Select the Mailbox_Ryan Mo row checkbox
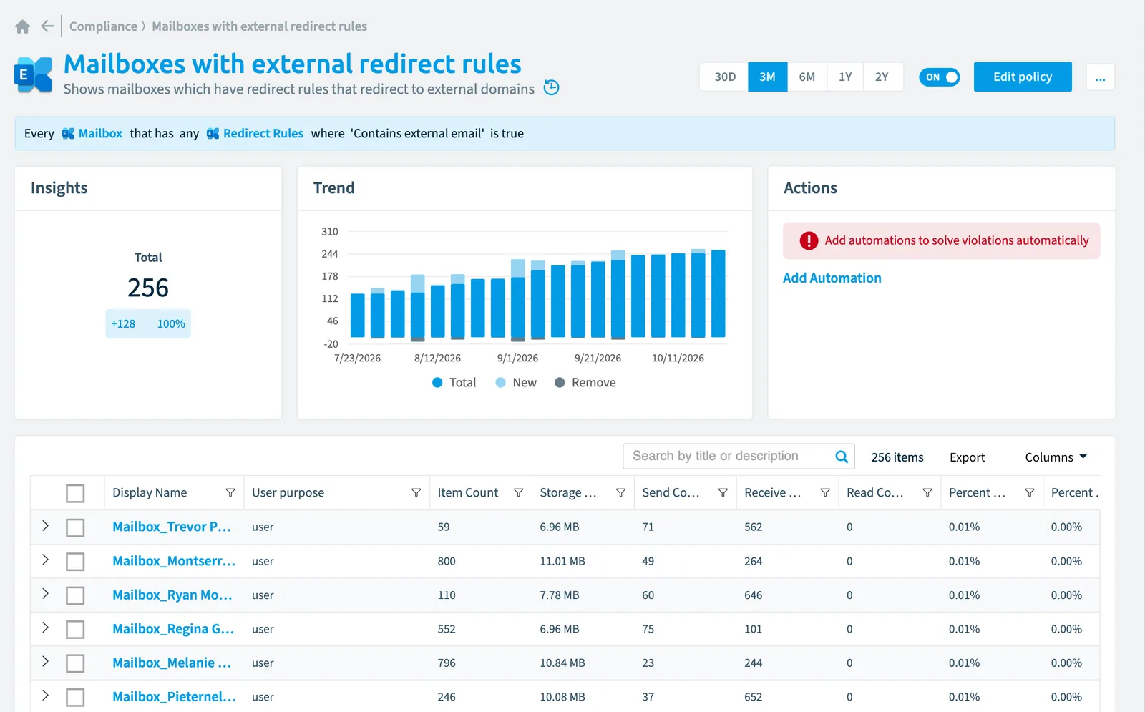The image size is (1145, 712). point(75,595)
